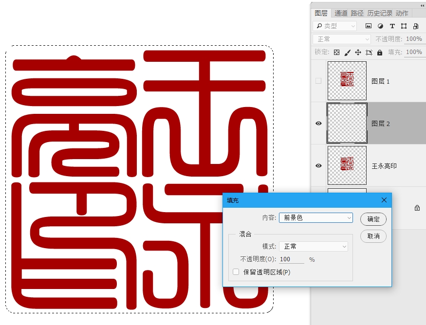The height and width of the screenshot is (325, 426).
Task: Open the layer blend mode 正常 dropdown
Action: tap(341, 38)
